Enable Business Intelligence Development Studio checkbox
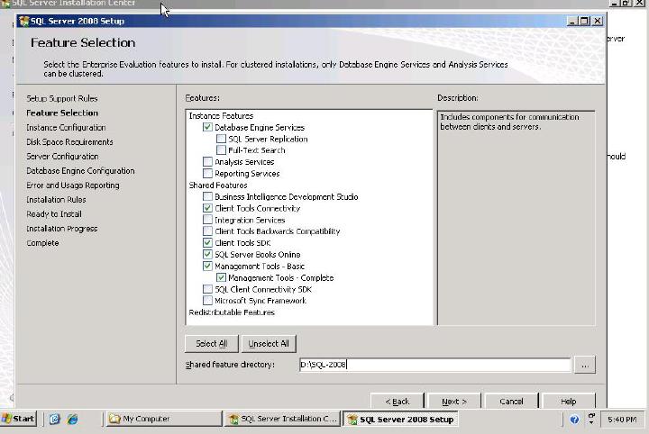 click(x=207, y=196)
